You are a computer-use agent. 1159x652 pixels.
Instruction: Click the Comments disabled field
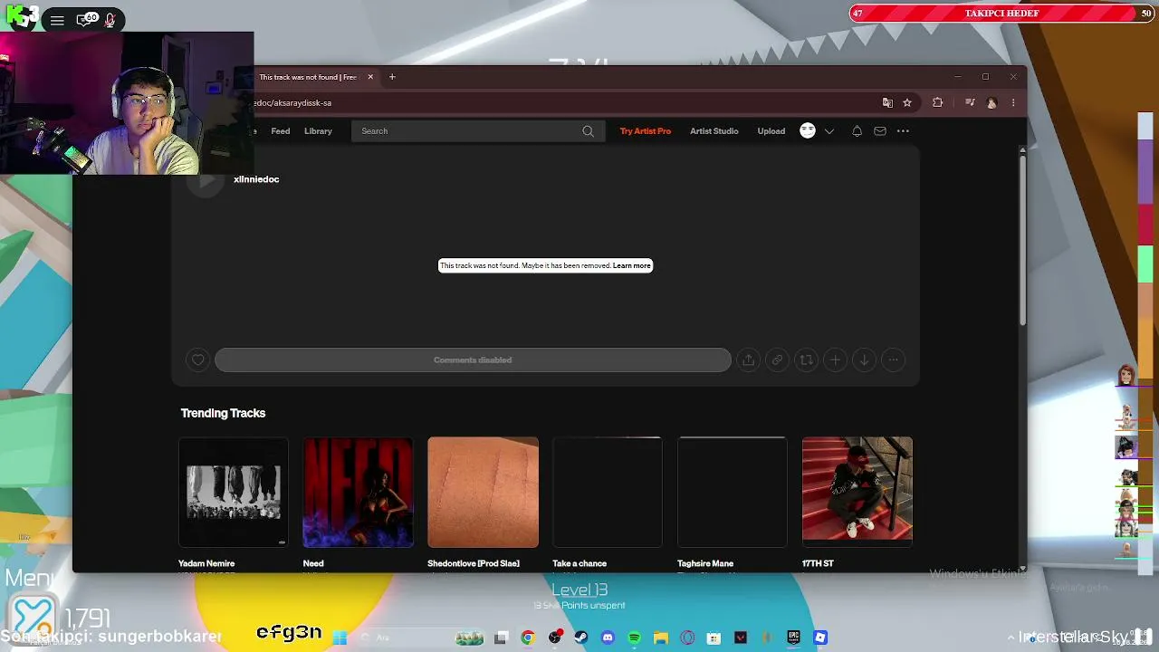pos(473,360)
